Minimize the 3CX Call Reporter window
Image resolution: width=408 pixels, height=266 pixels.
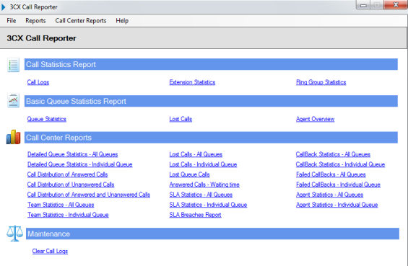[x=363, y=5]
